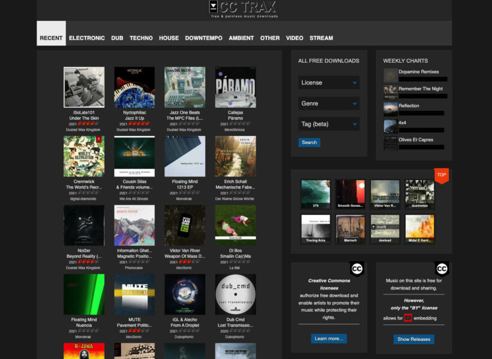
Task: Open the Dopamine Remixes chart entry
Action: tap(420, 71)
